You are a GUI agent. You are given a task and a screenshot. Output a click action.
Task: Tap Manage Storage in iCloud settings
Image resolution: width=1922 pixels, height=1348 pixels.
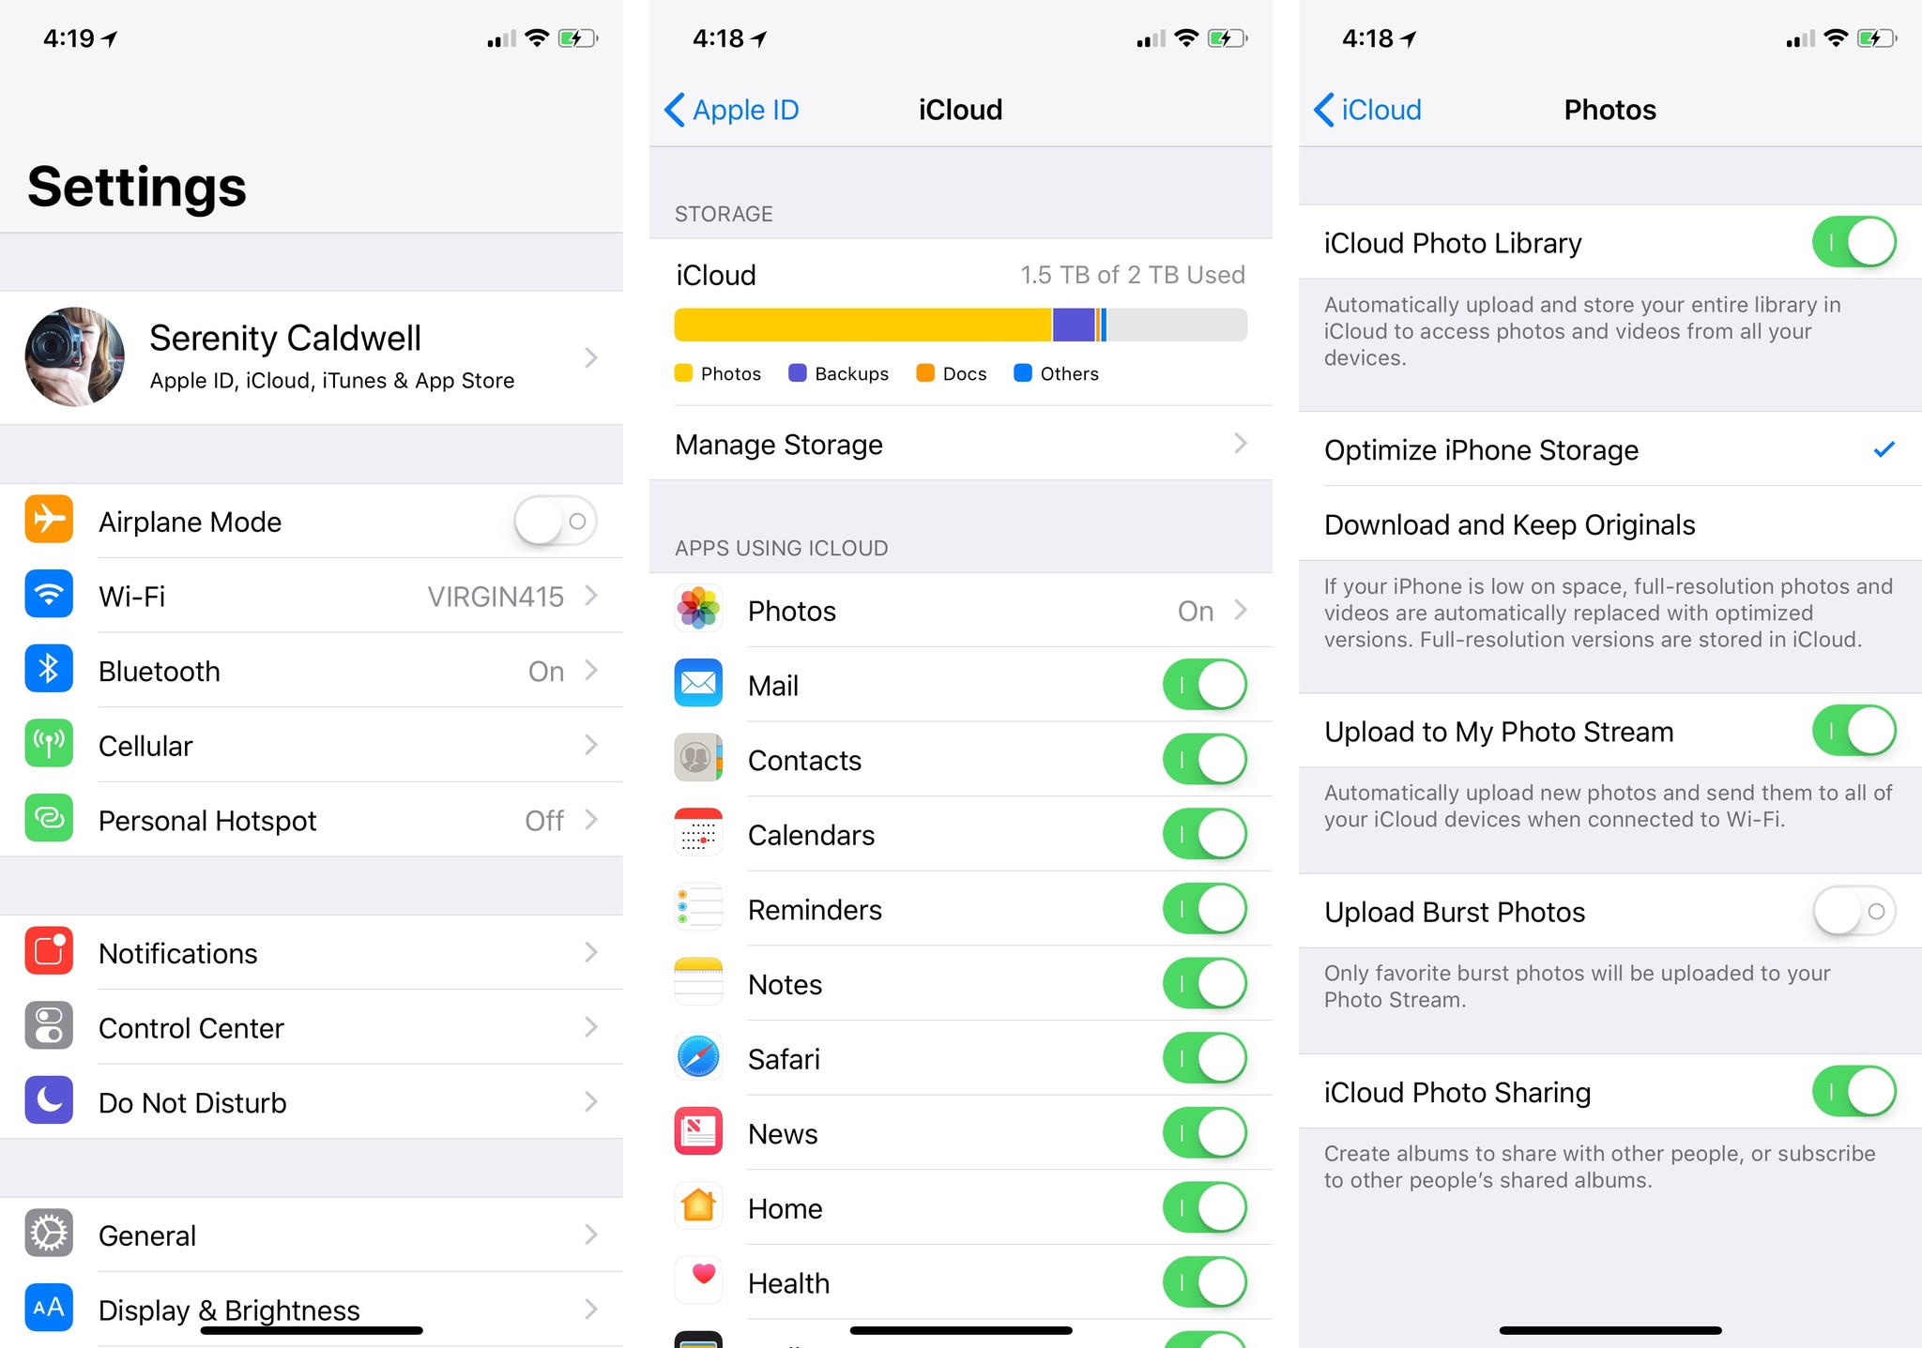(959, 446)
